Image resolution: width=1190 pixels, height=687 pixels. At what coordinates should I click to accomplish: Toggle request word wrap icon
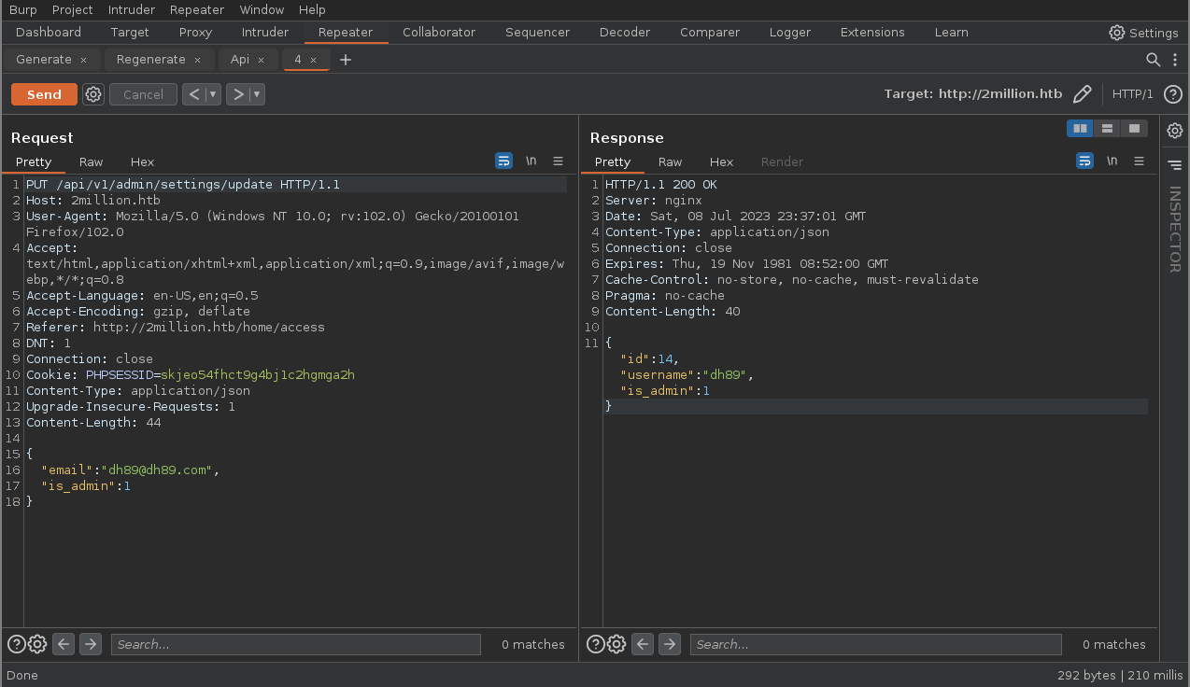coord(503,161)
